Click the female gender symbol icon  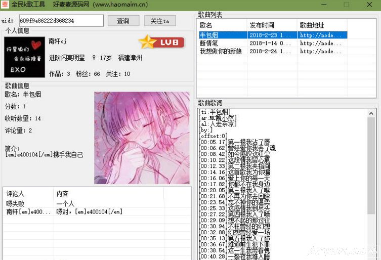tap(94, 58)
